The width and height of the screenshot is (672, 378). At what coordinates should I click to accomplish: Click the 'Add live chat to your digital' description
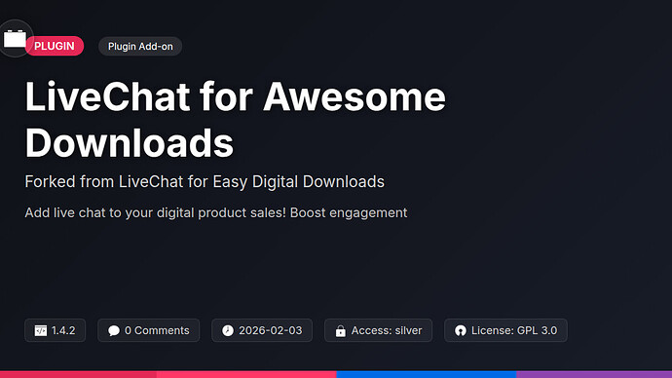[216, 212]
